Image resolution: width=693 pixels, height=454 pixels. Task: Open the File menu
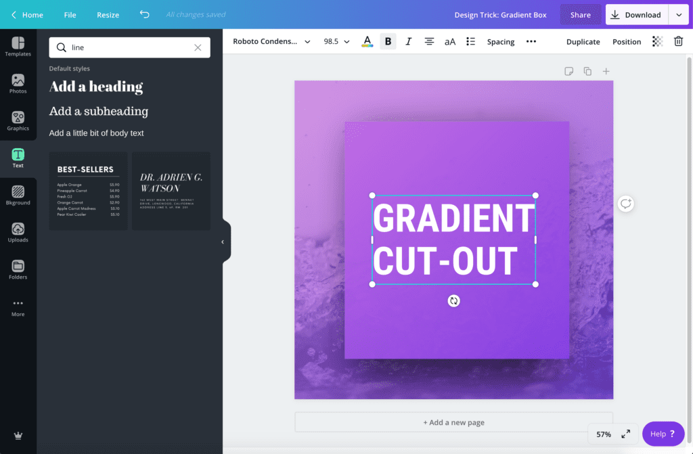point(70,14)
